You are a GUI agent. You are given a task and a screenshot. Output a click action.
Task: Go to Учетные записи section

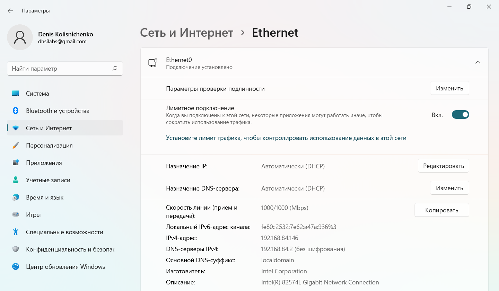[48, 180]
